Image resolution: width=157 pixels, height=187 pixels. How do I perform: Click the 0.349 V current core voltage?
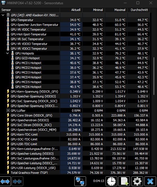75,92
